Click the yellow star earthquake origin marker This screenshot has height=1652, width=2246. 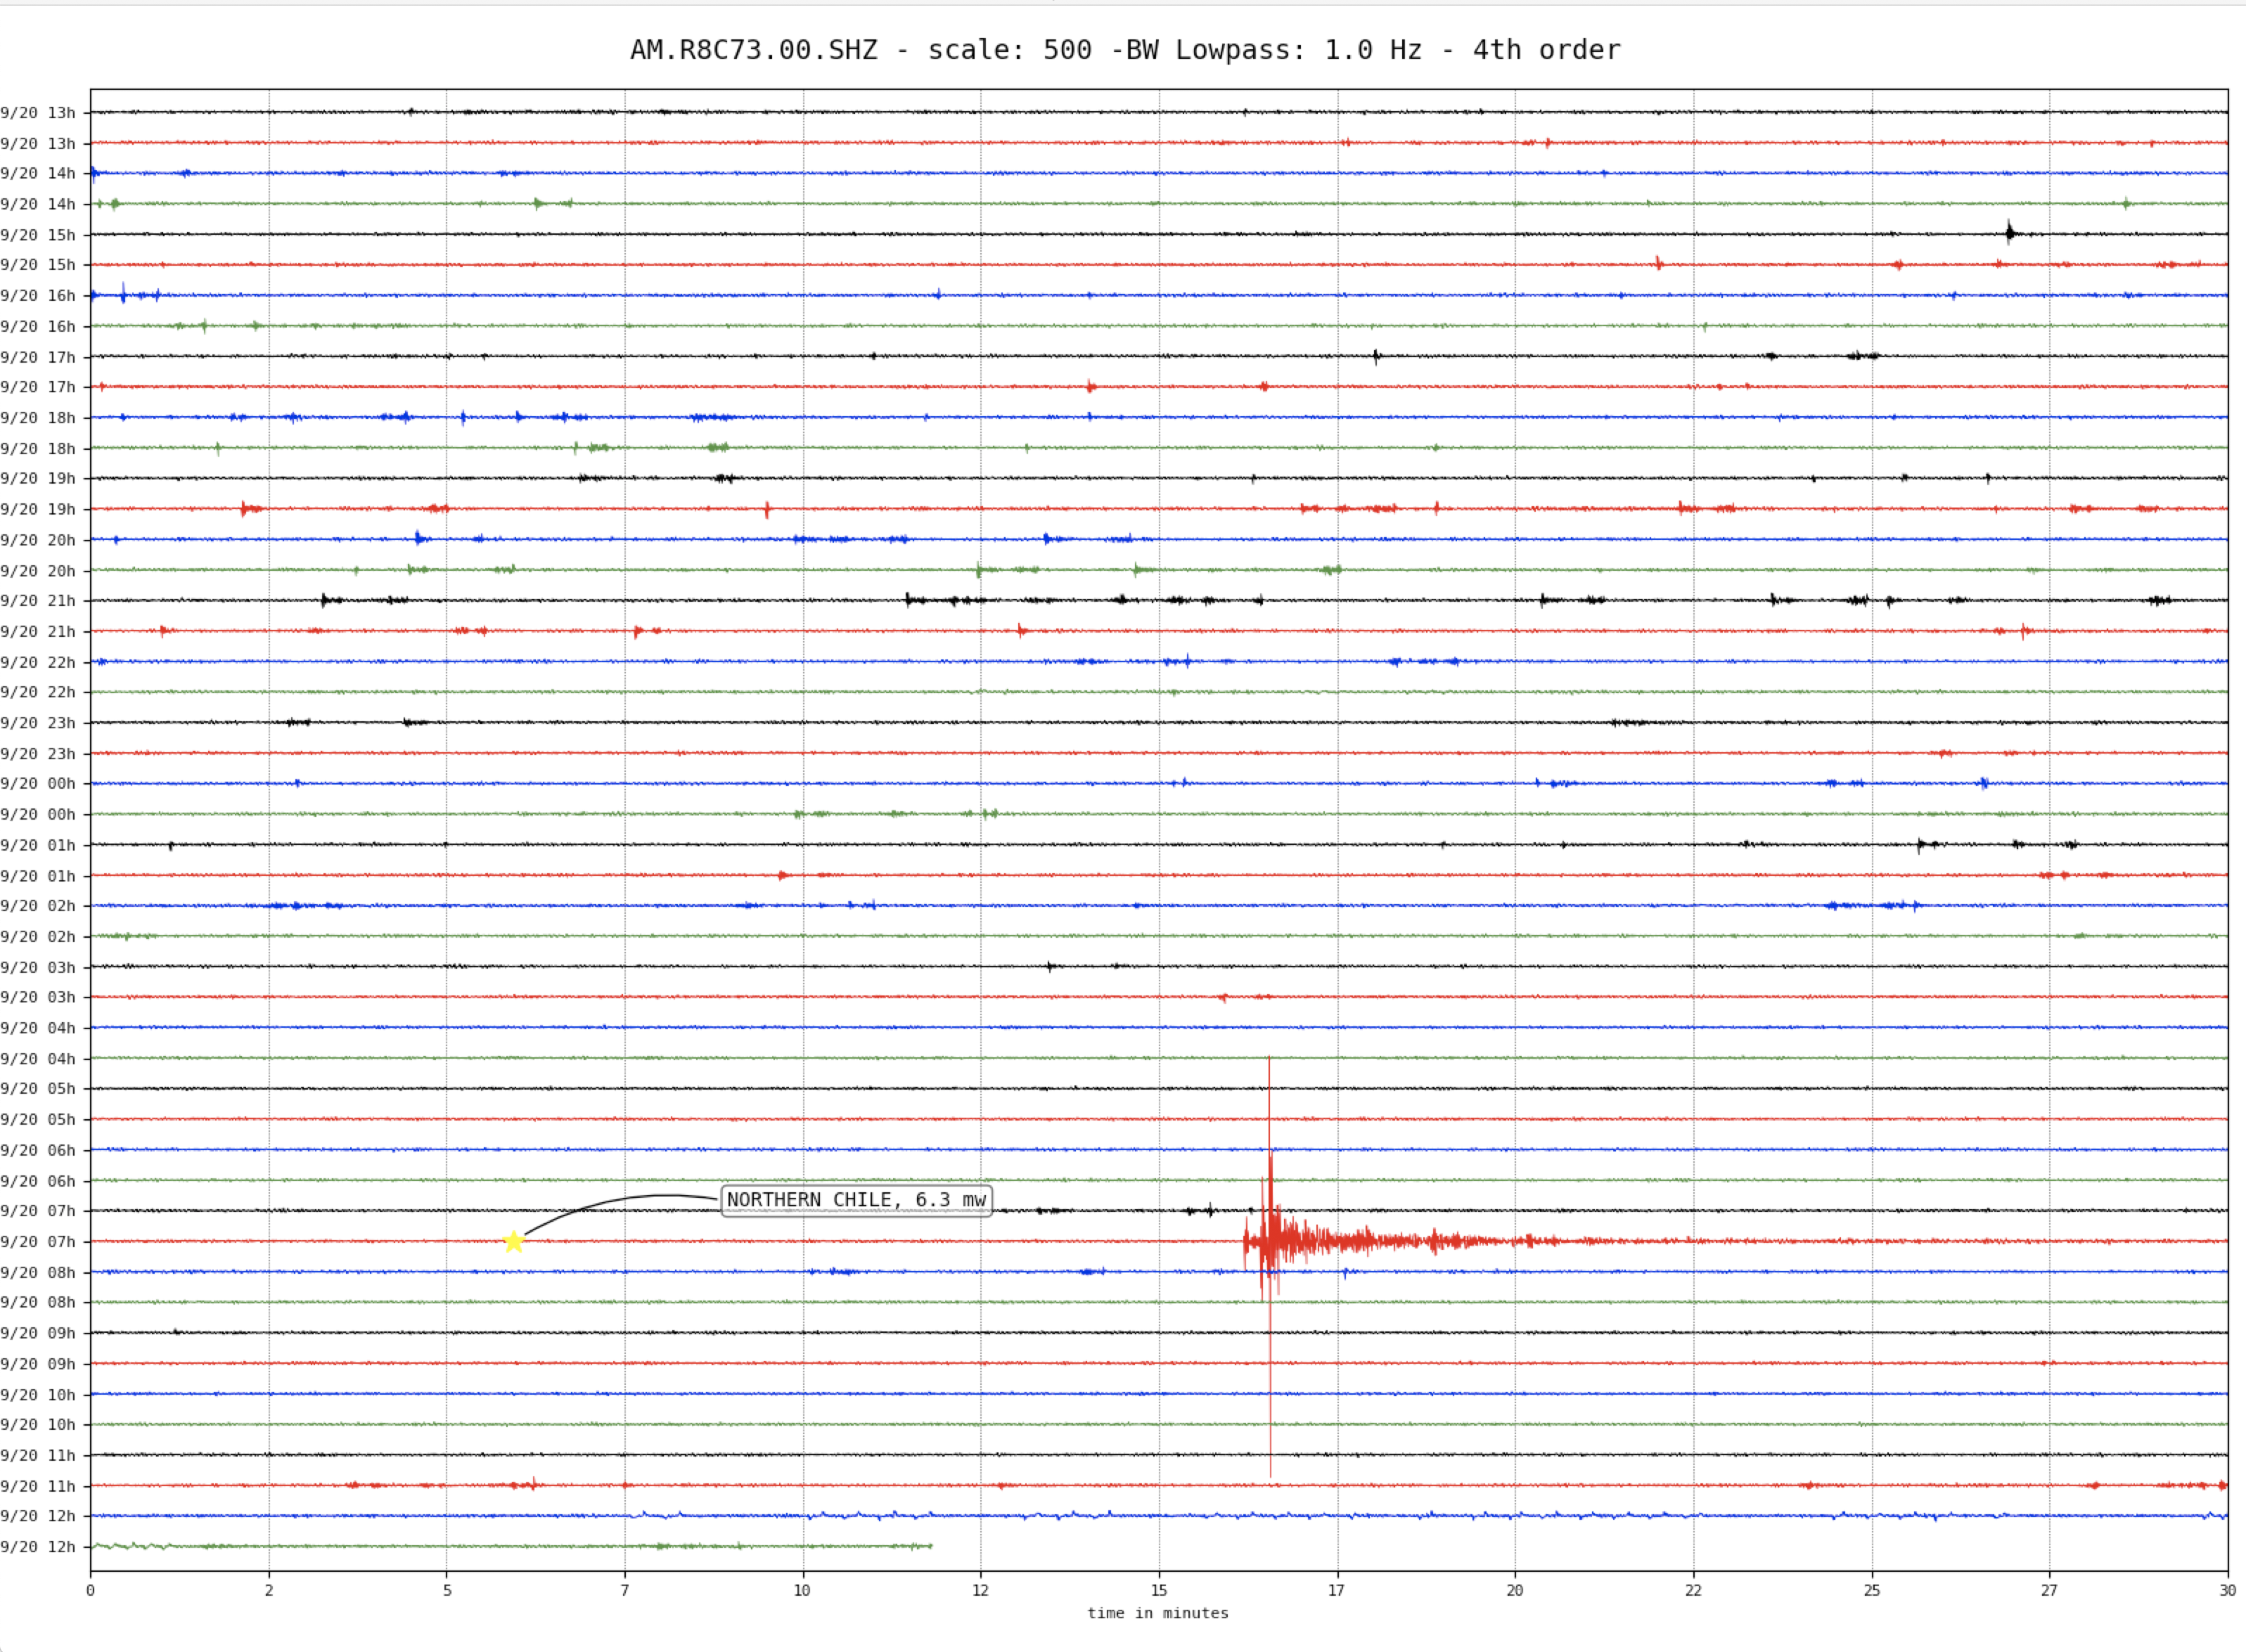pyautogui.click(x=513, y=1241)
